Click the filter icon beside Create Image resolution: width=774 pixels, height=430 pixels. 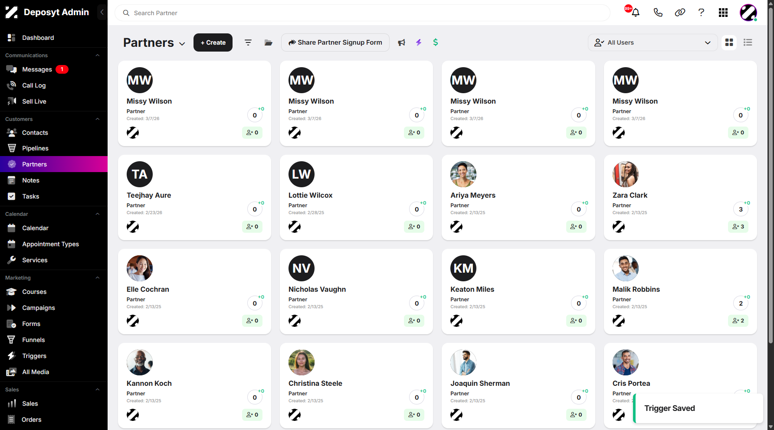click(248, 42)
